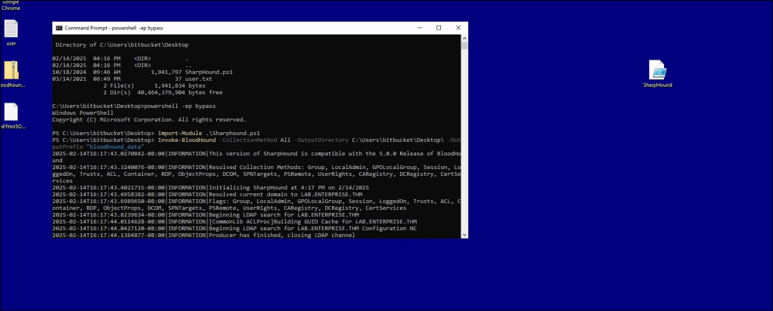Maximize the Command Prompt window
This screenshot has width=773, height=311.
click(439, 28)
